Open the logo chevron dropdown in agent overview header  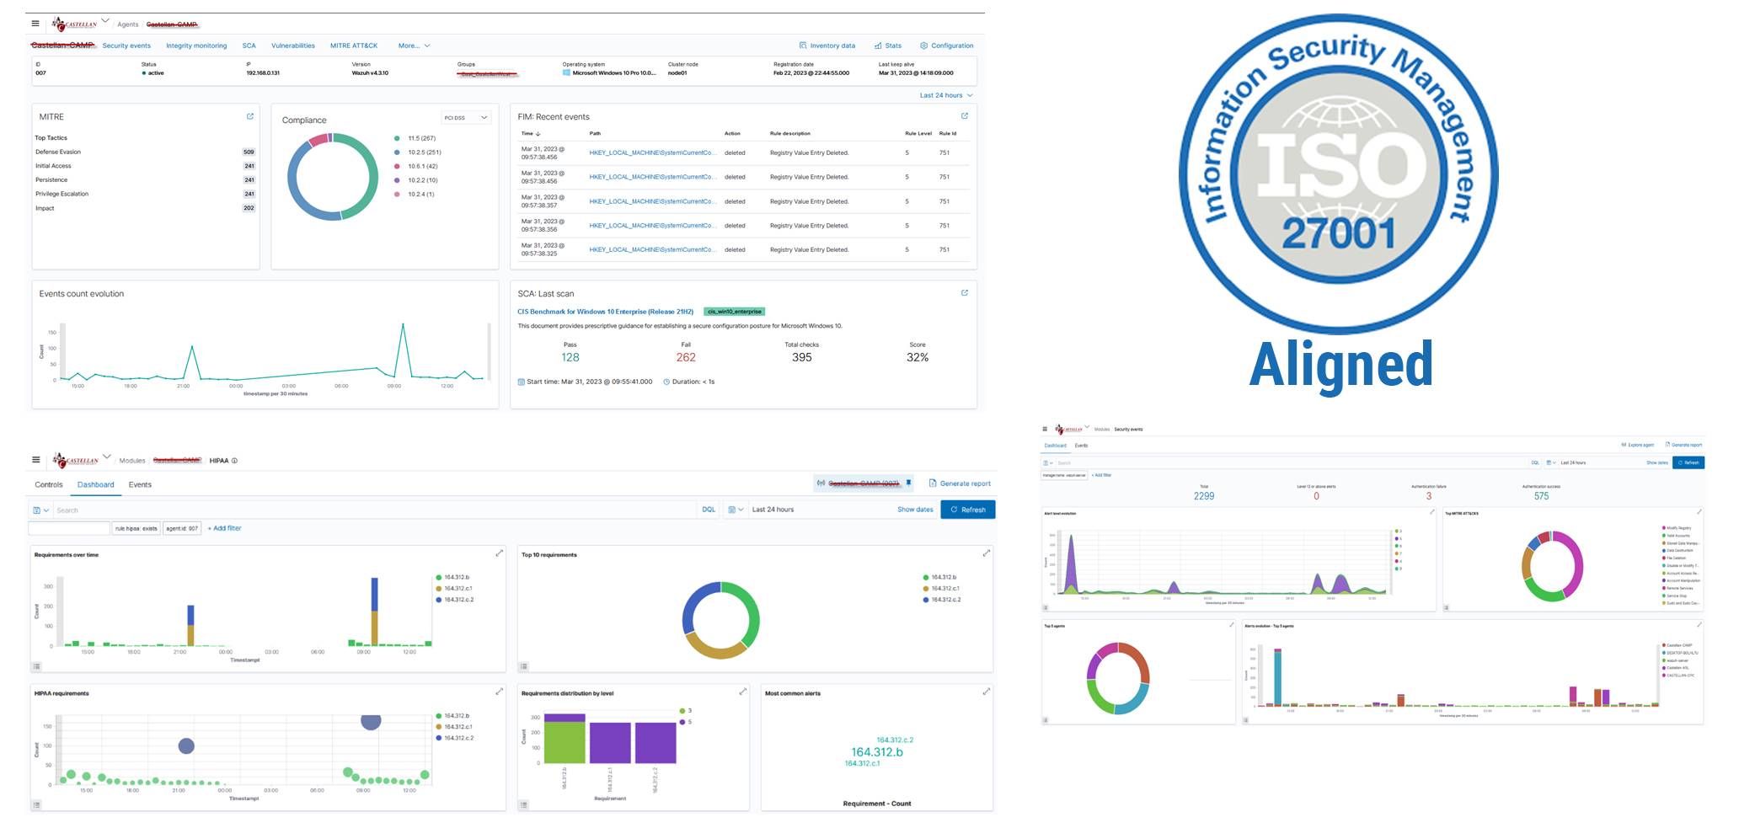pos(105,20)
